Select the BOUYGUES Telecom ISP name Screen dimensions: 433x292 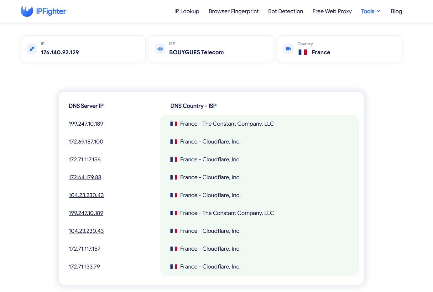pyautogui.click(x=196, y=52)
